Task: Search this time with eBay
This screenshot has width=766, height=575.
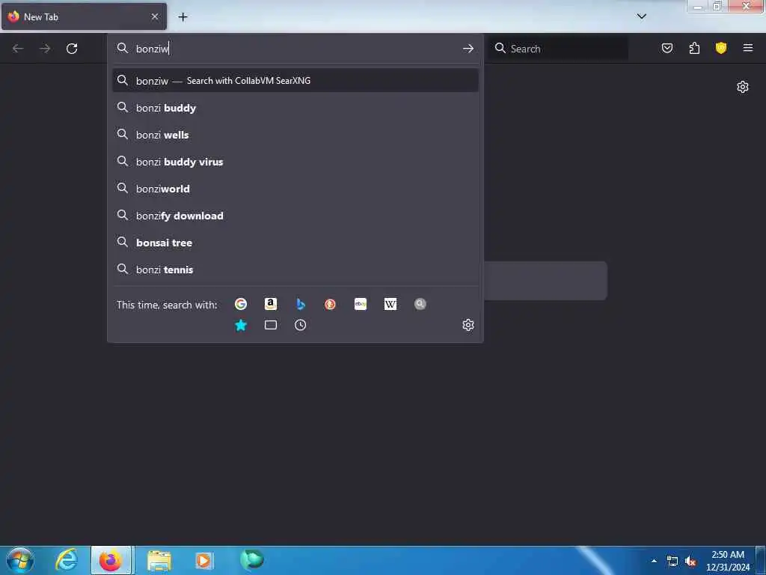Action: coord(361,304)
